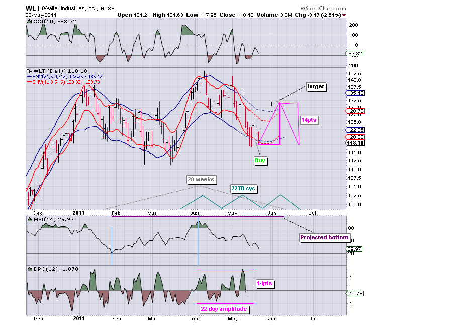Click the small black target box on chart
Viewport: 467px width, 333px height.
tap(277, 104)
